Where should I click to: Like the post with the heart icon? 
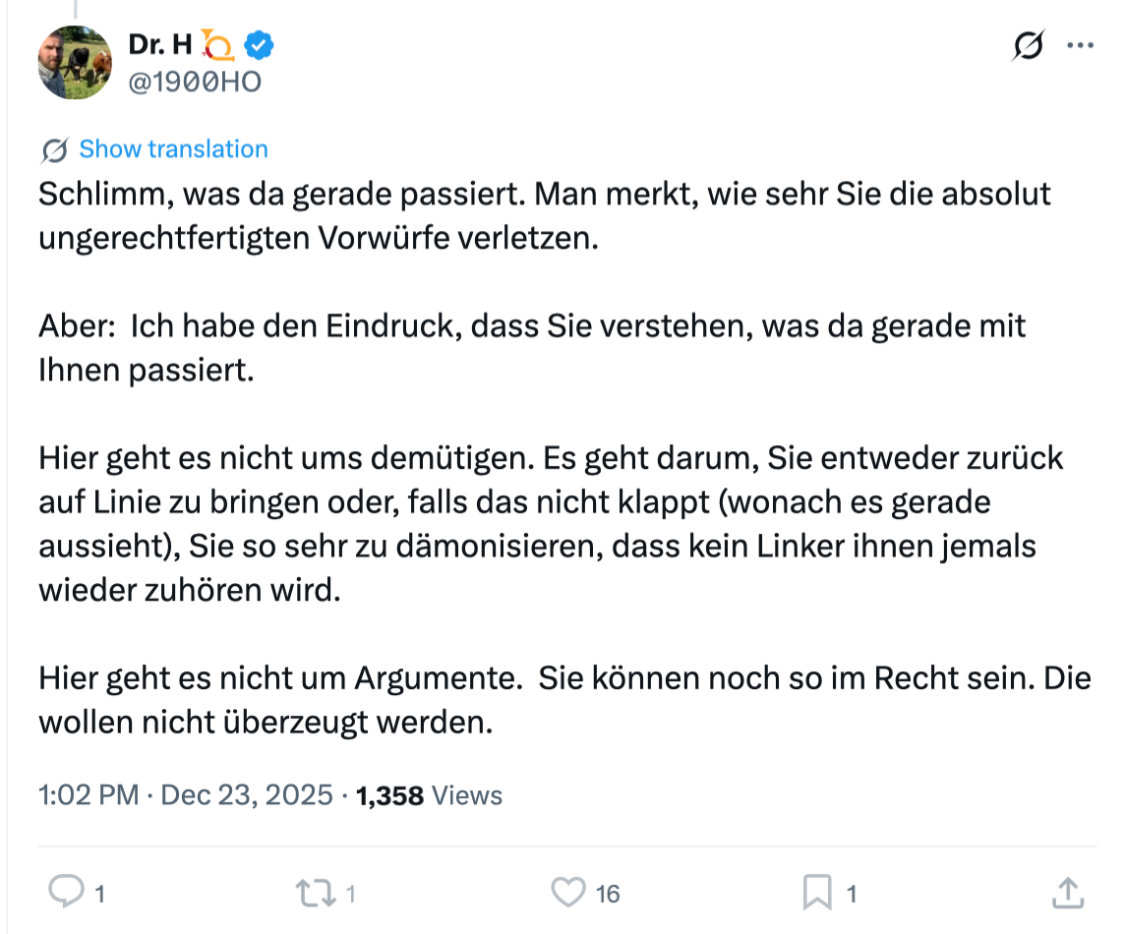(567, 892)
